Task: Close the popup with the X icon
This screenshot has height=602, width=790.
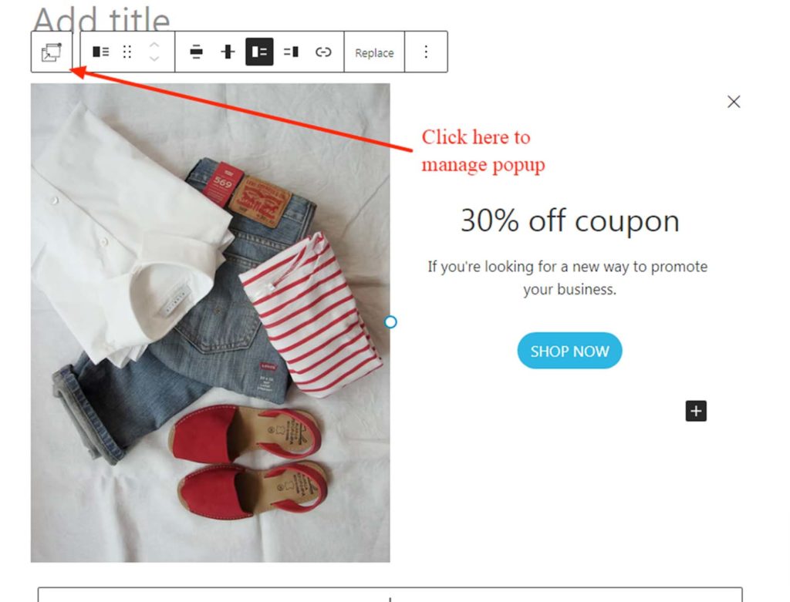Action: click(734, 102)
